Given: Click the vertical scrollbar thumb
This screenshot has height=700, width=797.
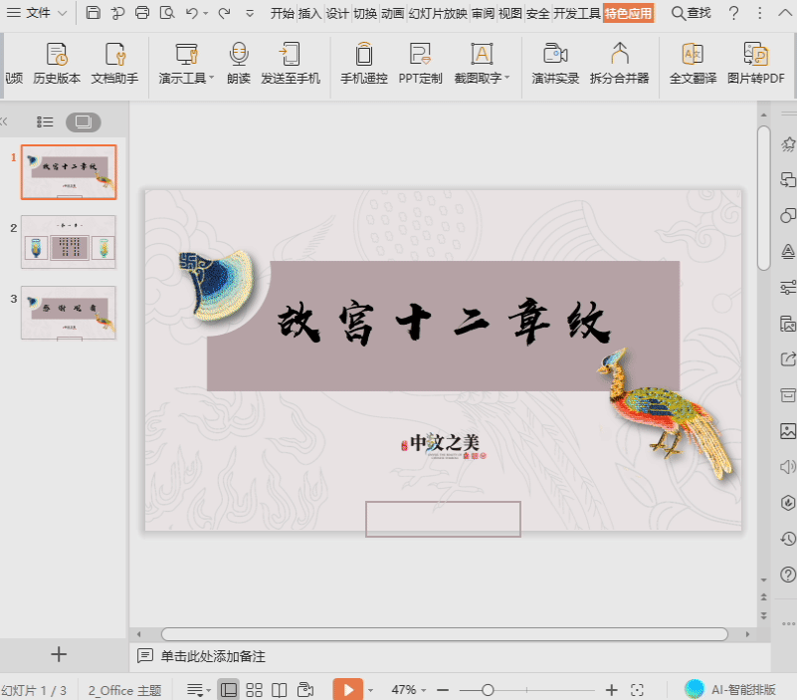Looking at the screenshot, I should [763, 198].
